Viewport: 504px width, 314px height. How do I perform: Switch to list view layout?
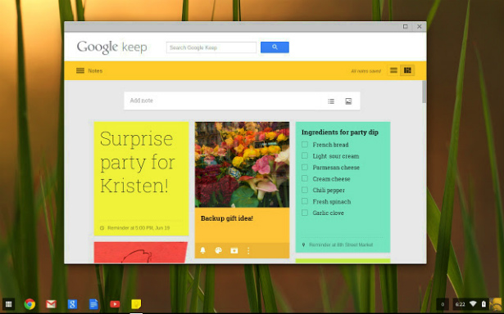click(393, 70)
